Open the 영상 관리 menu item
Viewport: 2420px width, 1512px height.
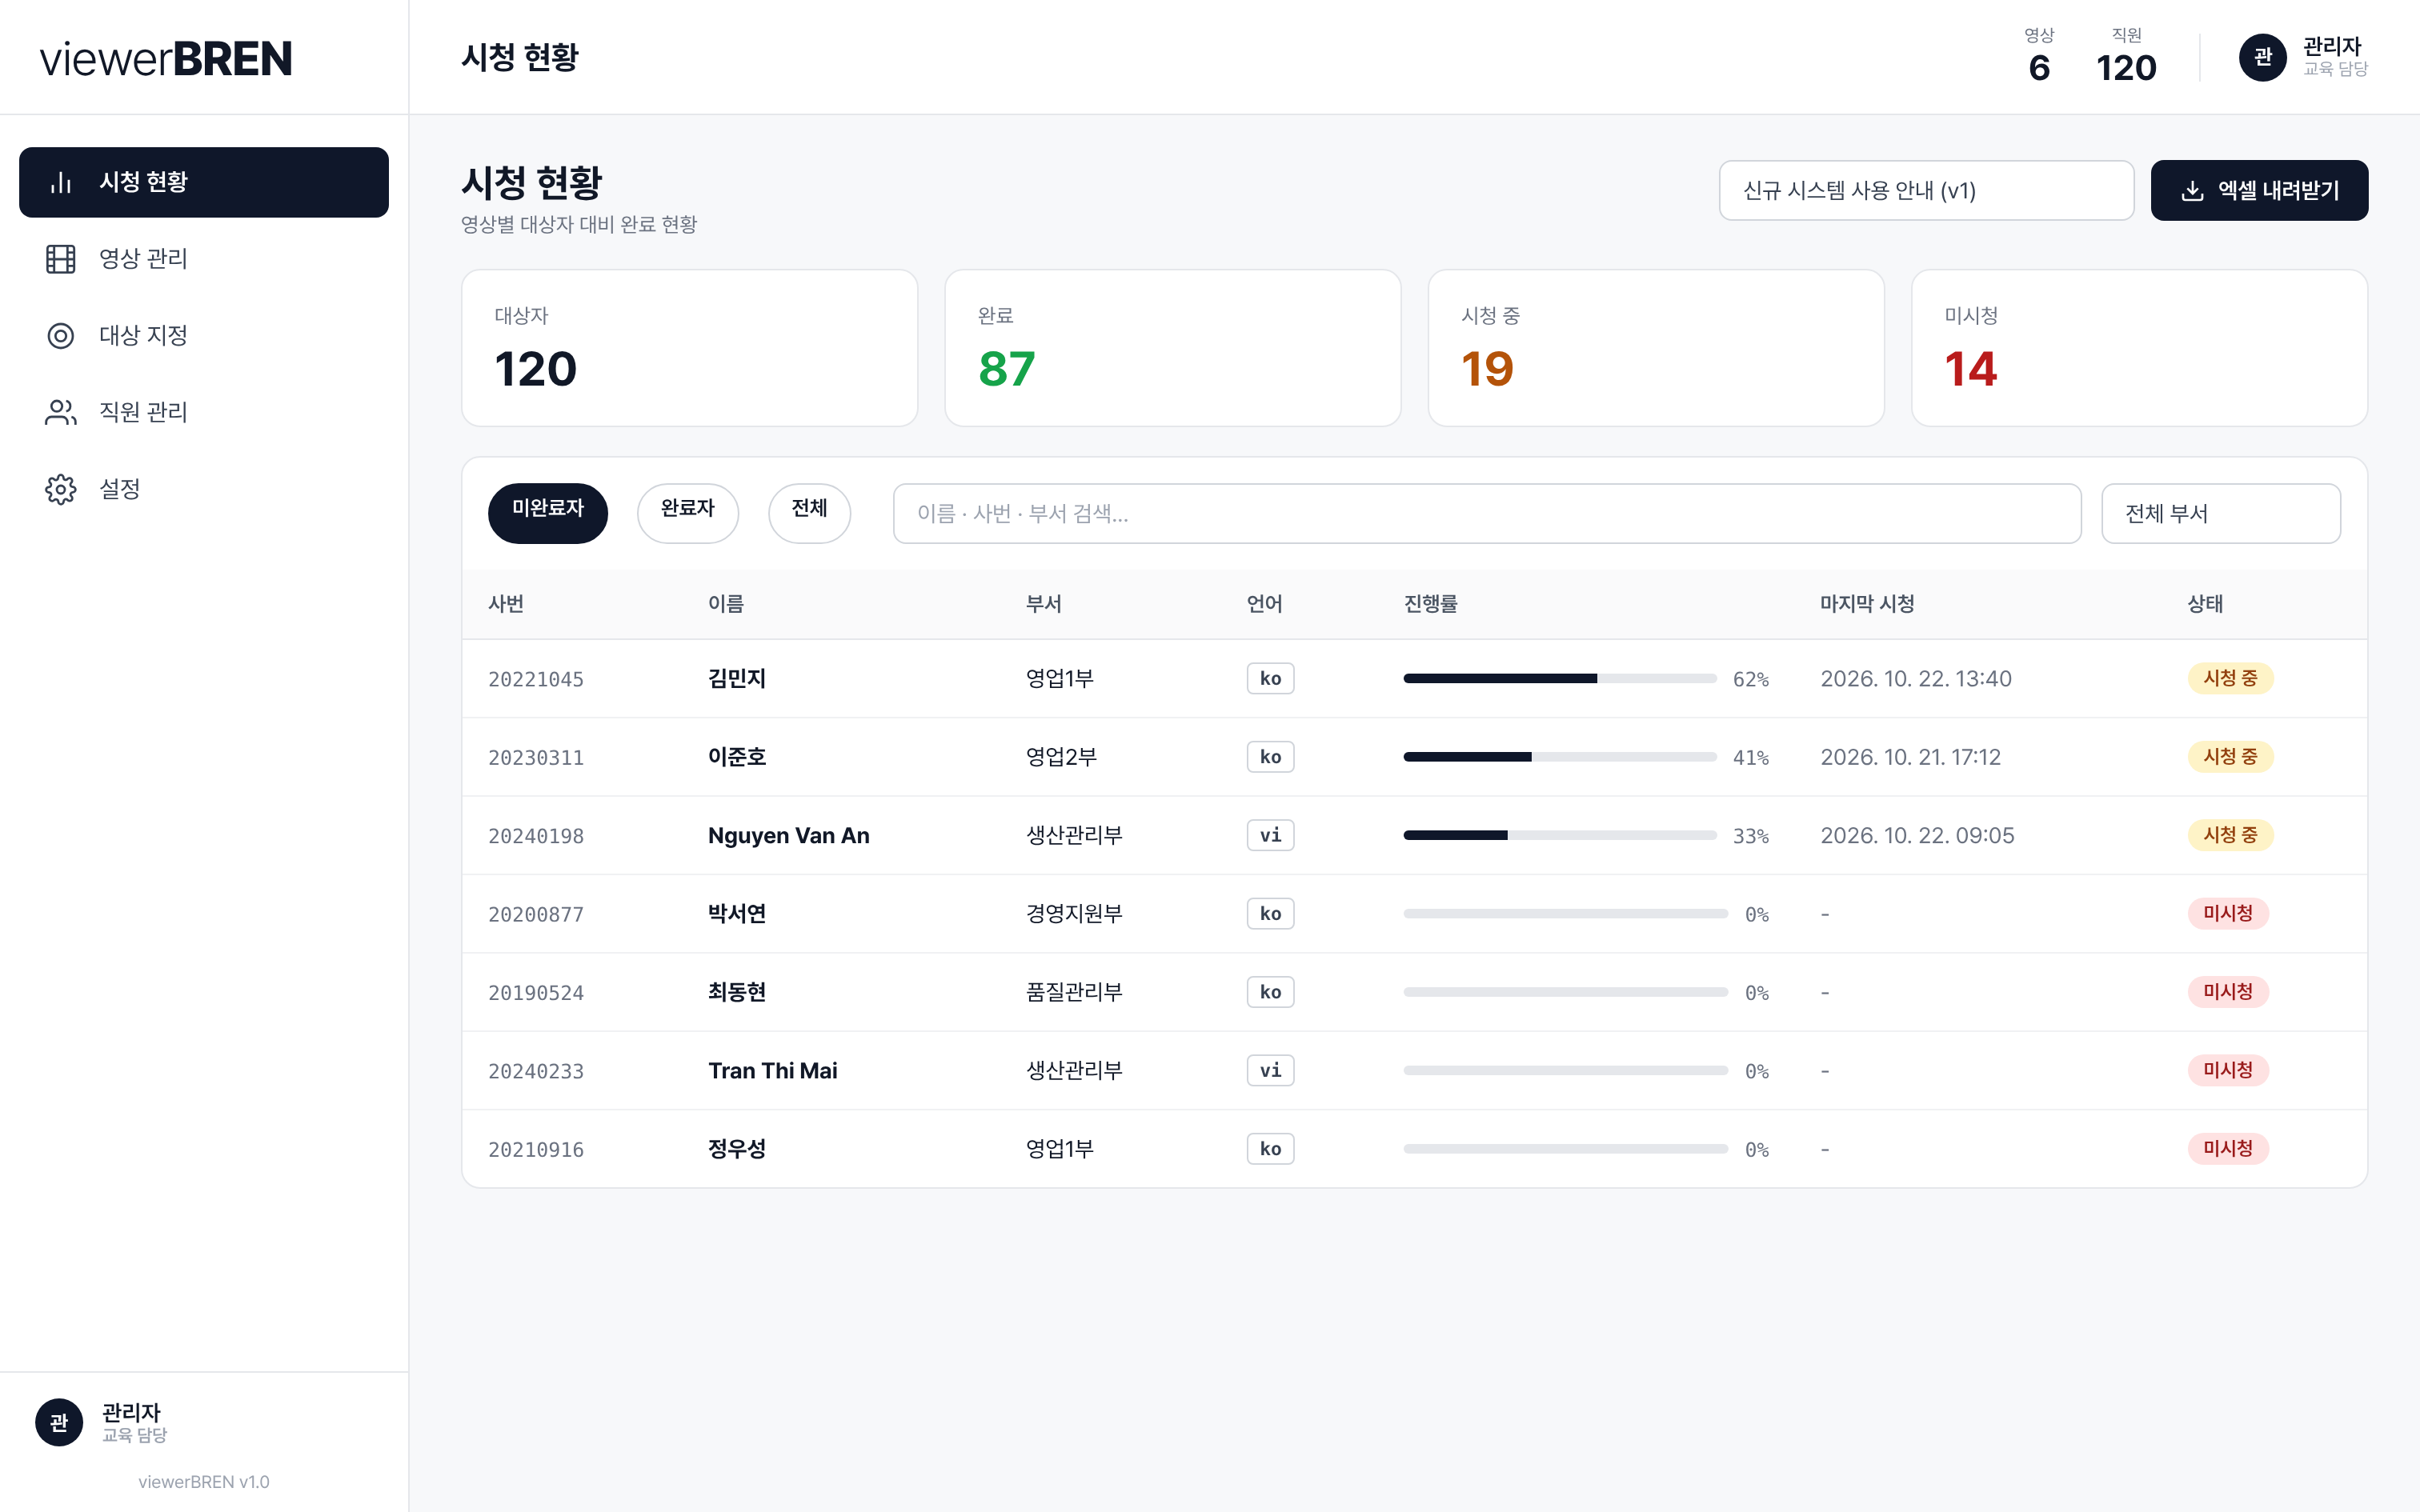click(x=204, y=259)
